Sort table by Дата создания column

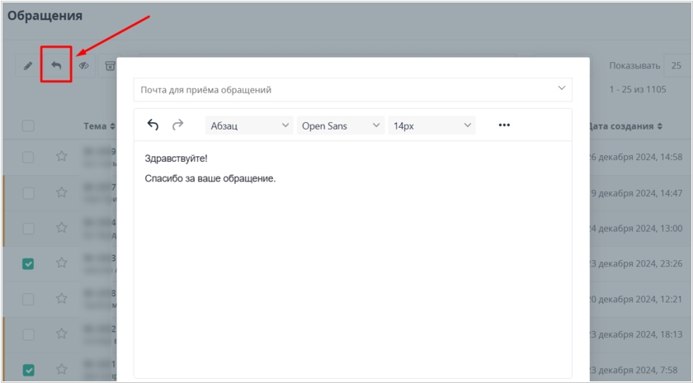(625, 126)
